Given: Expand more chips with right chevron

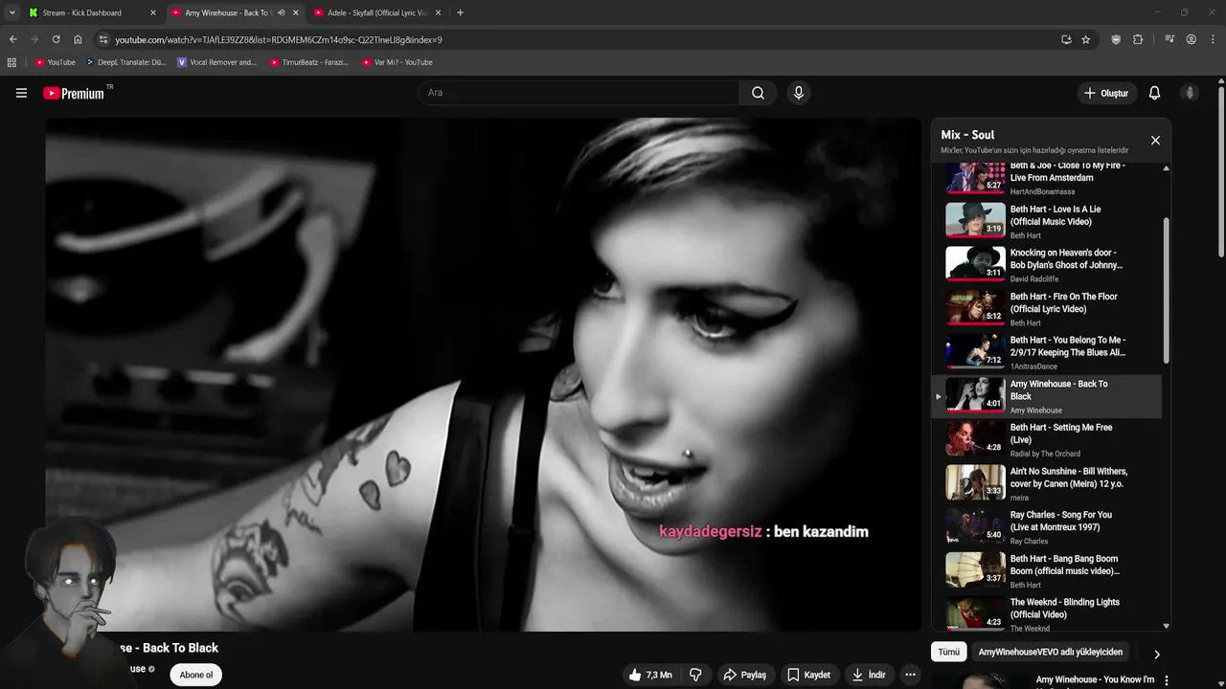Looking at the screenshot, I should (1156, 655).
